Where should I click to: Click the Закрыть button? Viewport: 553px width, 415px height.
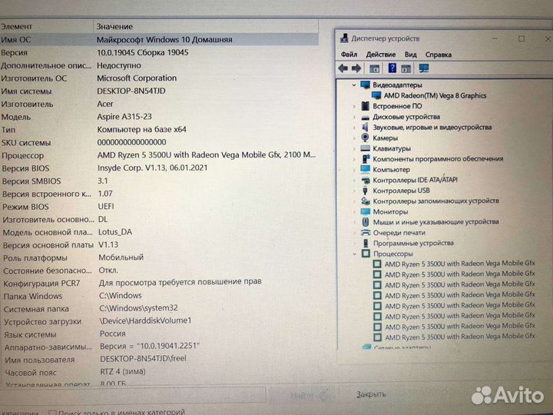371,394
